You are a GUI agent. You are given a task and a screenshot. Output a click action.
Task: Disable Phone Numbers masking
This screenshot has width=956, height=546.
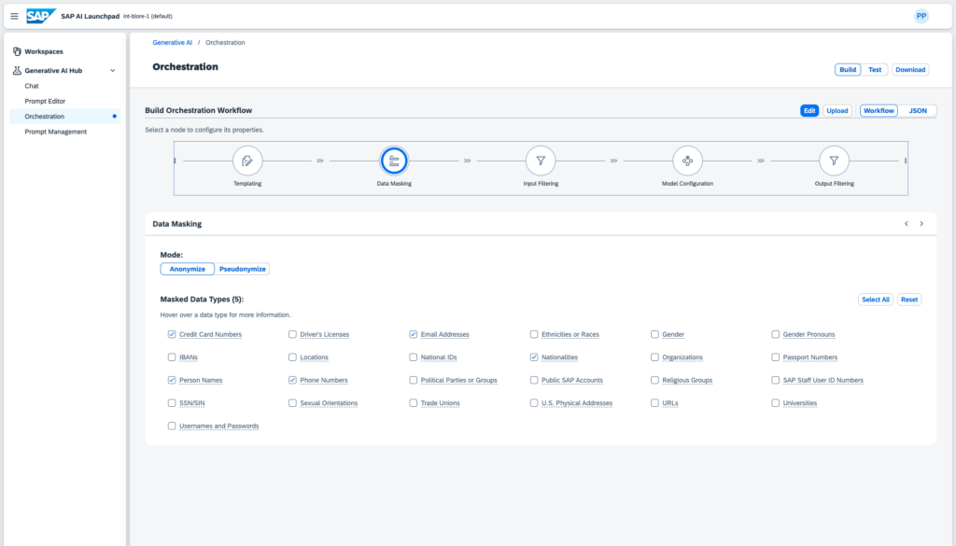[x=292, y=380]
